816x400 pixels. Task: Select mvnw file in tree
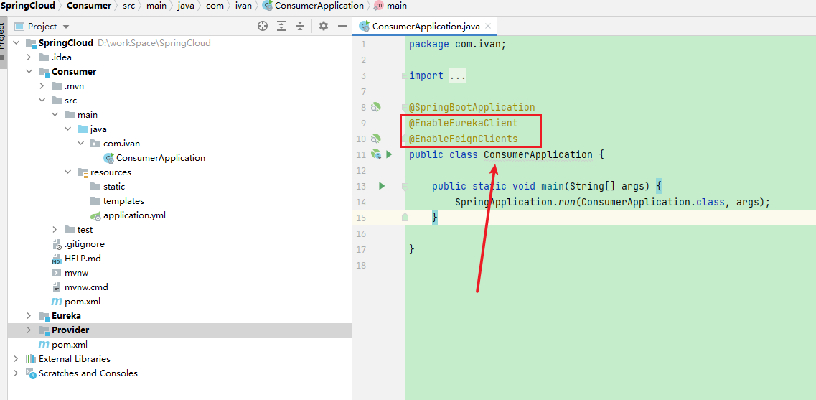click(x=77, y=272)
